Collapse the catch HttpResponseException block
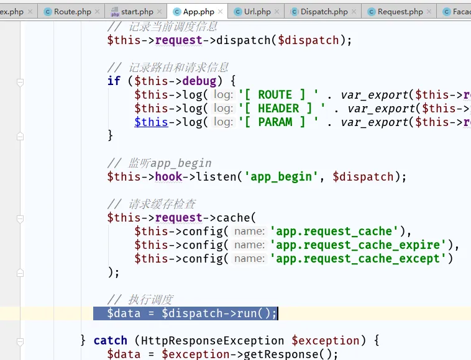Viewport: 471px width, 360px height. click(20, 341)
